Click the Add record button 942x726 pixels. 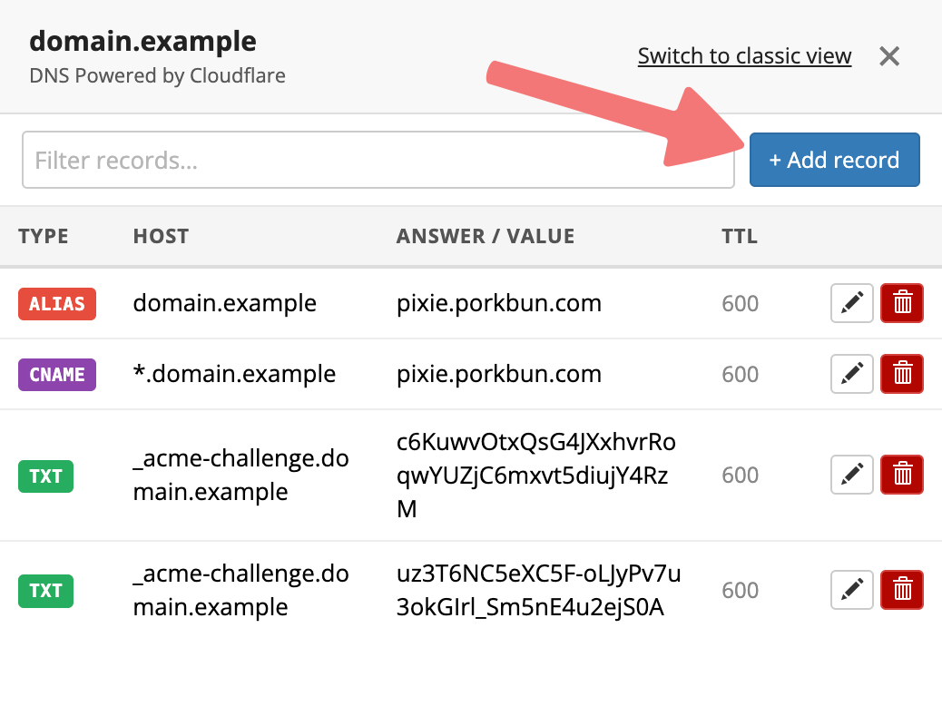tap(834, 161)
